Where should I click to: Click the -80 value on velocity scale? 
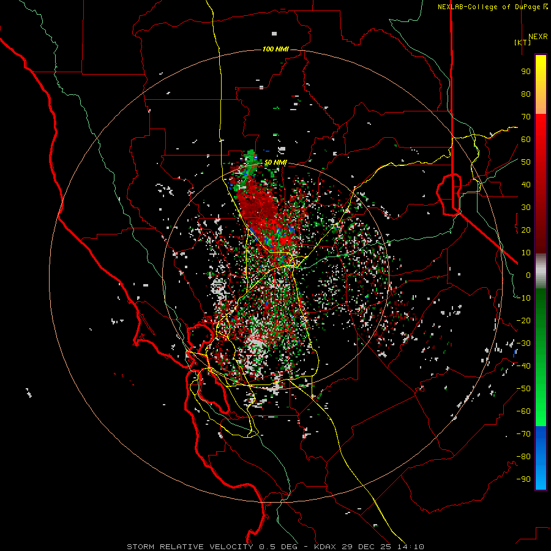click(x=523, y=457)
